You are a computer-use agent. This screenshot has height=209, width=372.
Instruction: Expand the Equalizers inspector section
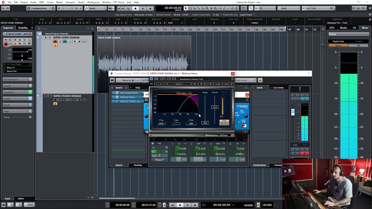[x=17, y=92]
